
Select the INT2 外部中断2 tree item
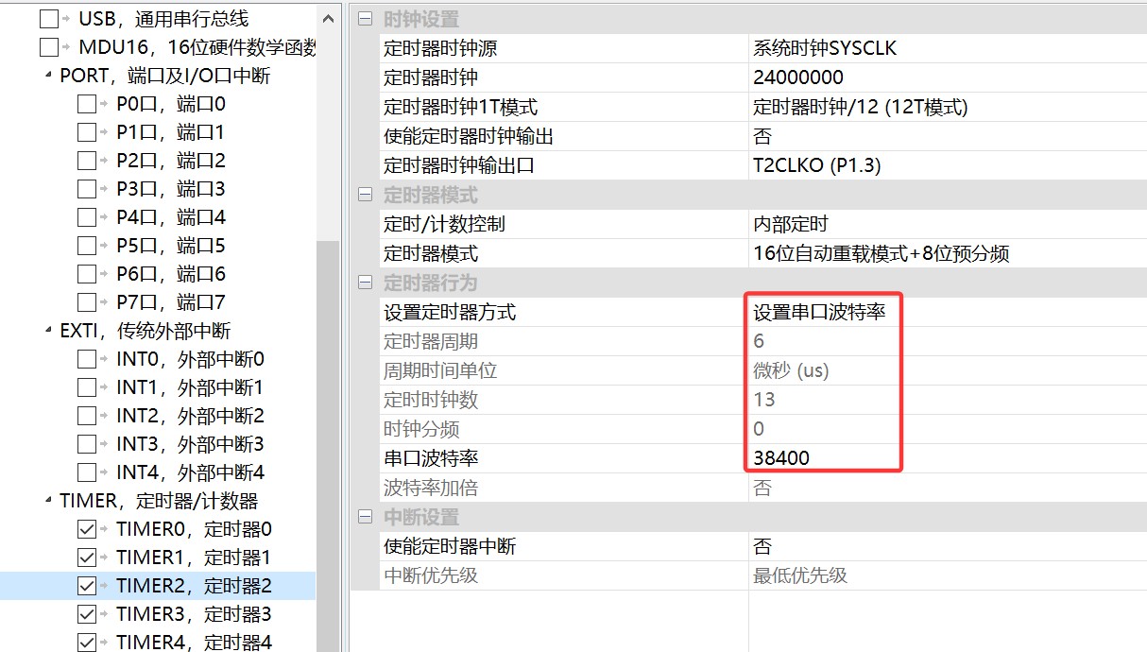click(x=190, y=416)
